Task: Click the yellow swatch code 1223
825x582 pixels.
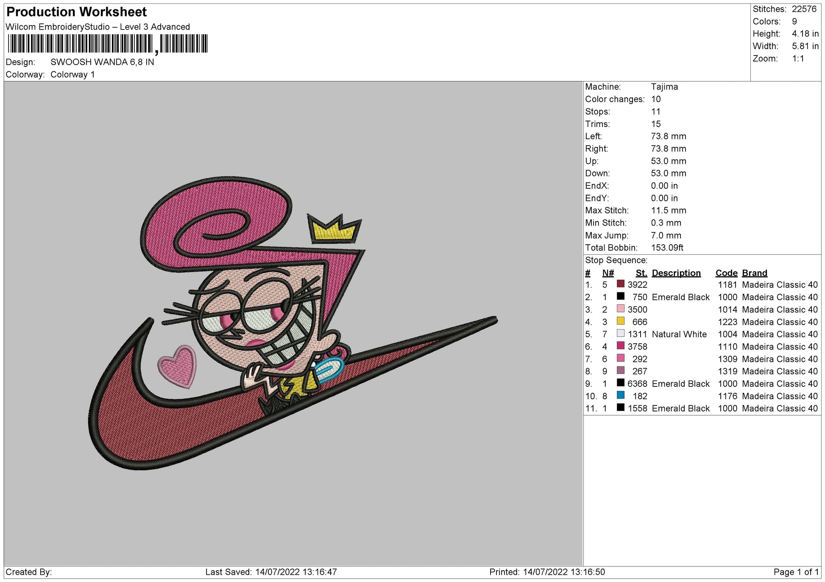Action: click(621, 321)
